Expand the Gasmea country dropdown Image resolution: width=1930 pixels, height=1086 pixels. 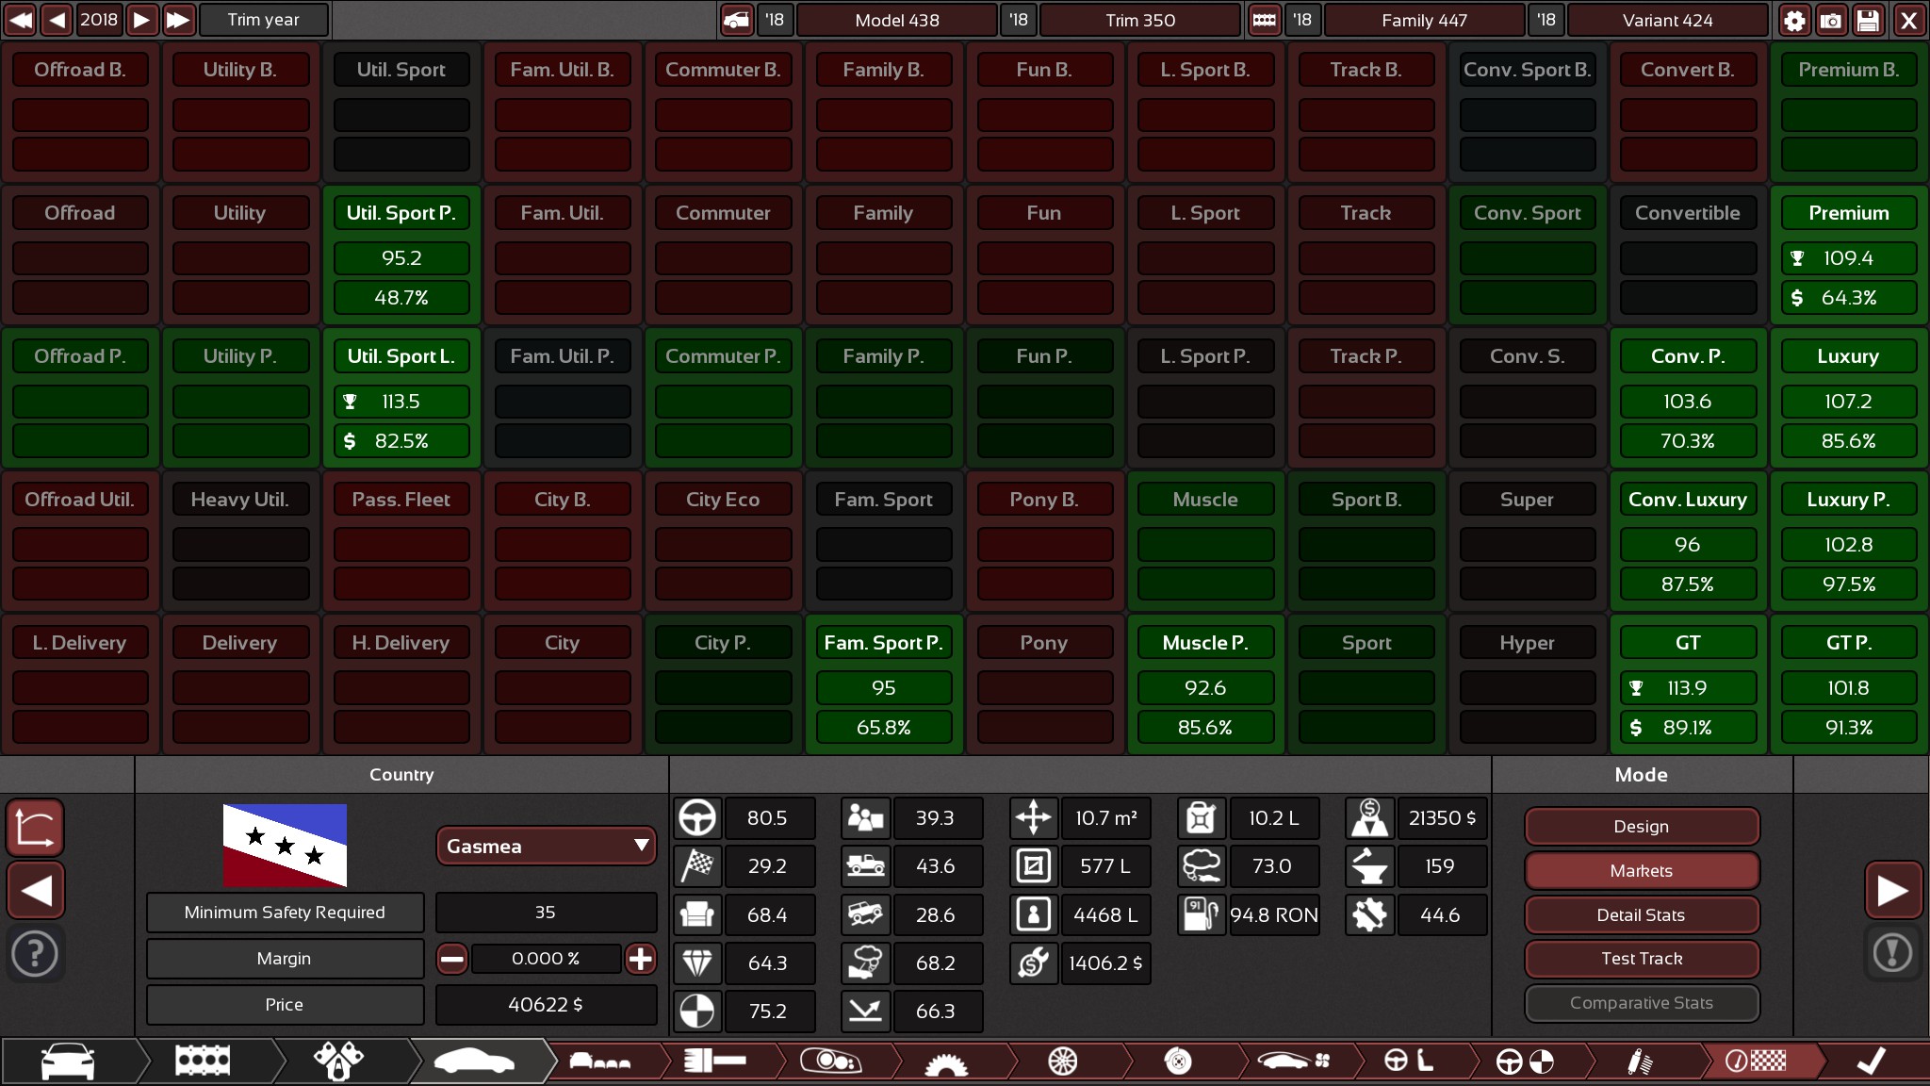click(x=546, y=846)
